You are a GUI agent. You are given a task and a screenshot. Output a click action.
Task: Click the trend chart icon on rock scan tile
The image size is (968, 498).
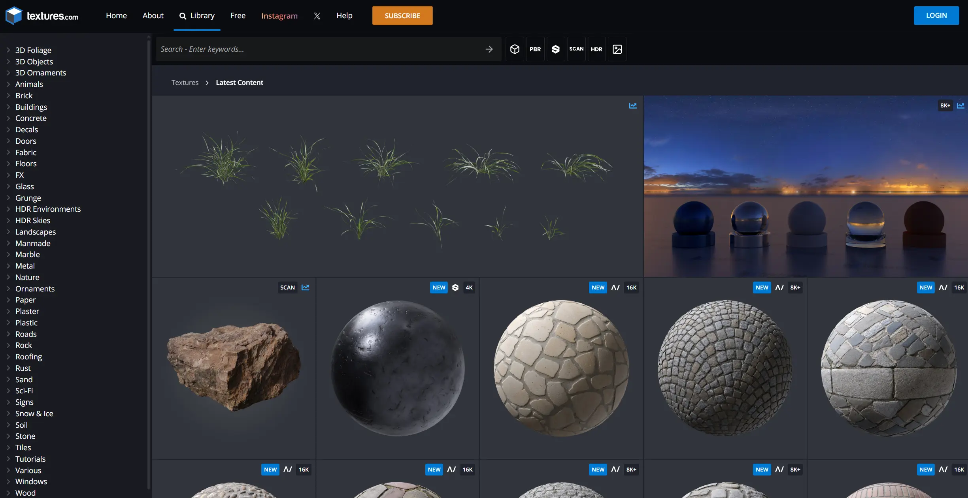click(x=306, y=288)
